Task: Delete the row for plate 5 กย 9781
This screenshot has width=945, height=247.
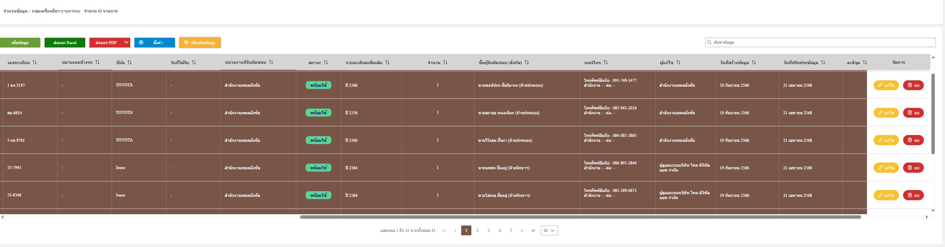Action: (x=913, y=140)
